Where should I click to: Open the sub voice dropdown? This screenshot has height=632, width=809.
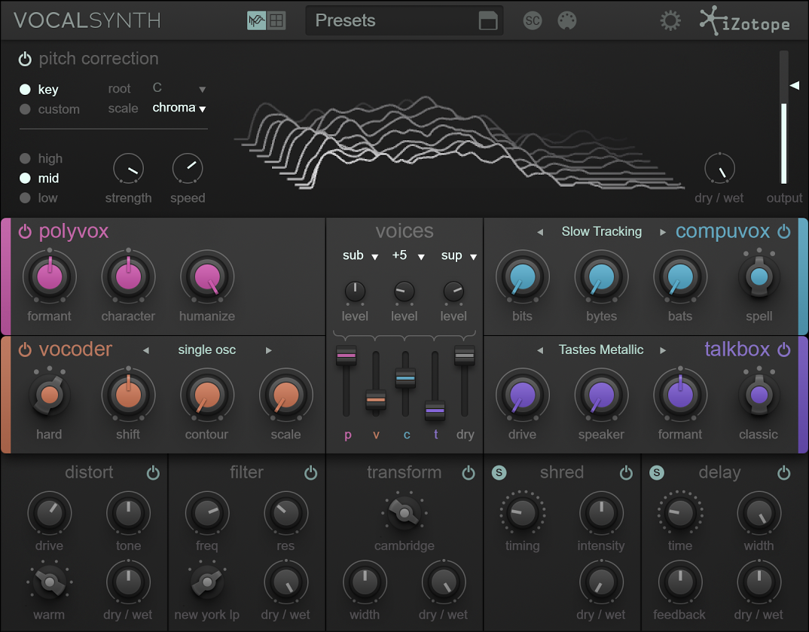click(359, 256)
